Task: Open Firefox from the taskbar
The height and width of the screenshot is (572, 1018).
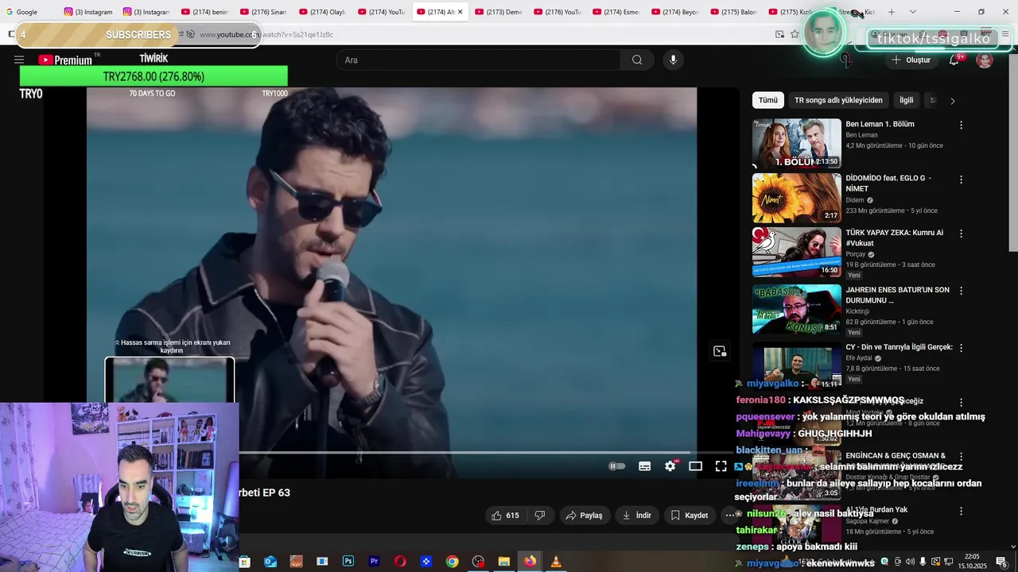Action: point(530,562)
